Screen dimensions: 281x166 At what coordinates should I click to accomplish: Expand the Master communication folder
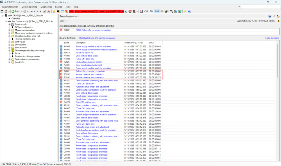tap(10, 30)
